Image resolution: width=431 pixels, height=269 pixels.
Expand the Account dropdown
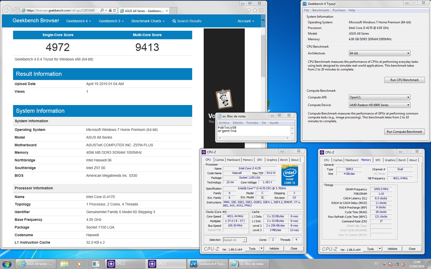pyautogui.click(x=246, y=21)
